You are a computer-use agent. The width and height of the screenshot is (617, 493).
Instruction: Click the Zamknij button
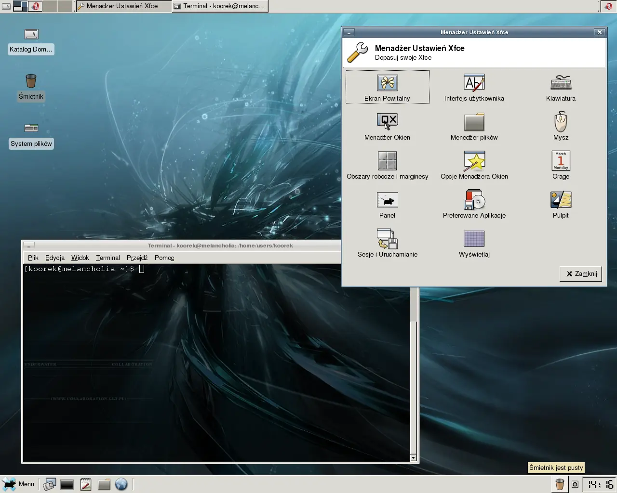581,273
